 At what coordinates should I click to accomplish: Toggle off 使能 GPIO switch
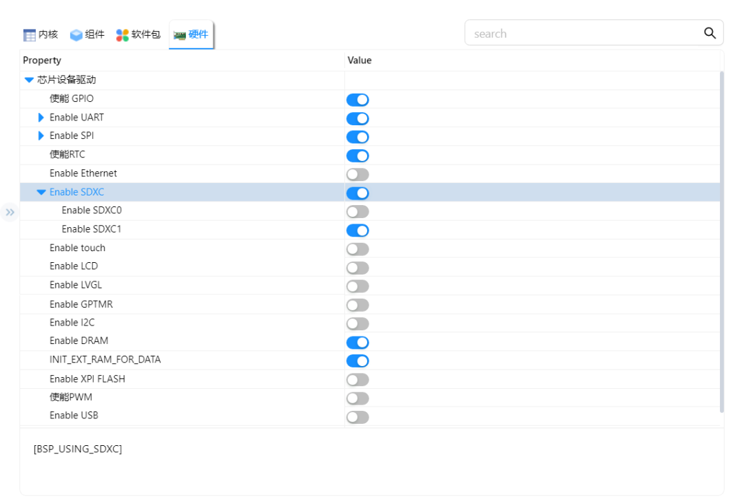tap(358, 100)
